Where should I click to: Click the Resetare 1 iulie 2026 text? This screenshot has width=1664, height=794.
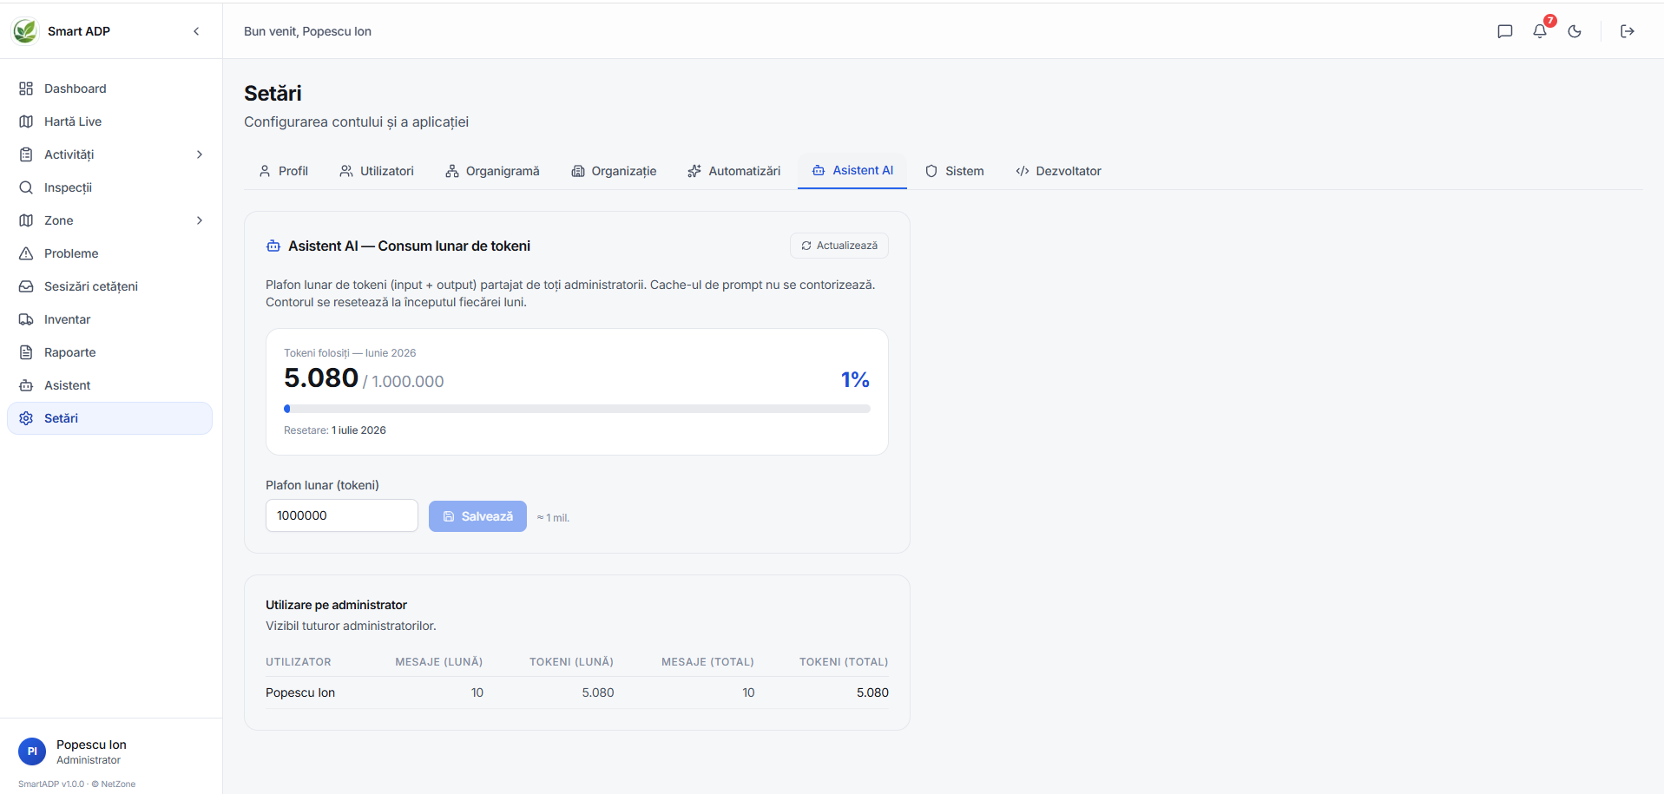pos(335,430)
